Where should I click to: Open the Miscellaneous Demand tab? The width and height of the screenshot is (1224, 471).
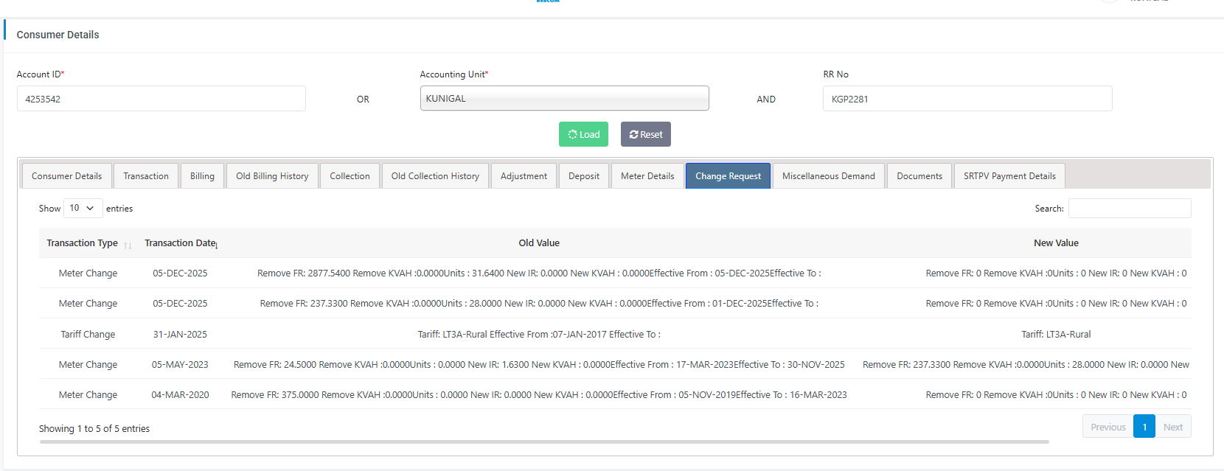pyautogui.click(x=829, y=176)
